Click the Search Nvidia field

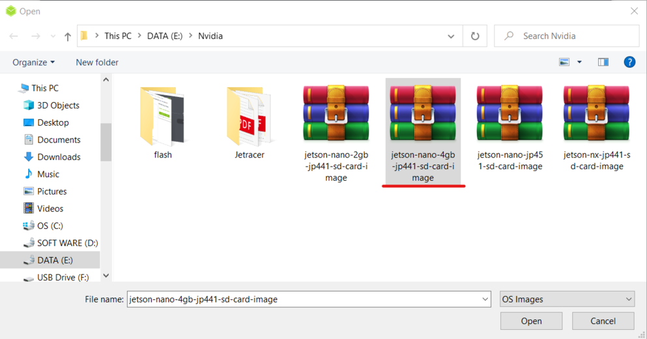[567, 36]
